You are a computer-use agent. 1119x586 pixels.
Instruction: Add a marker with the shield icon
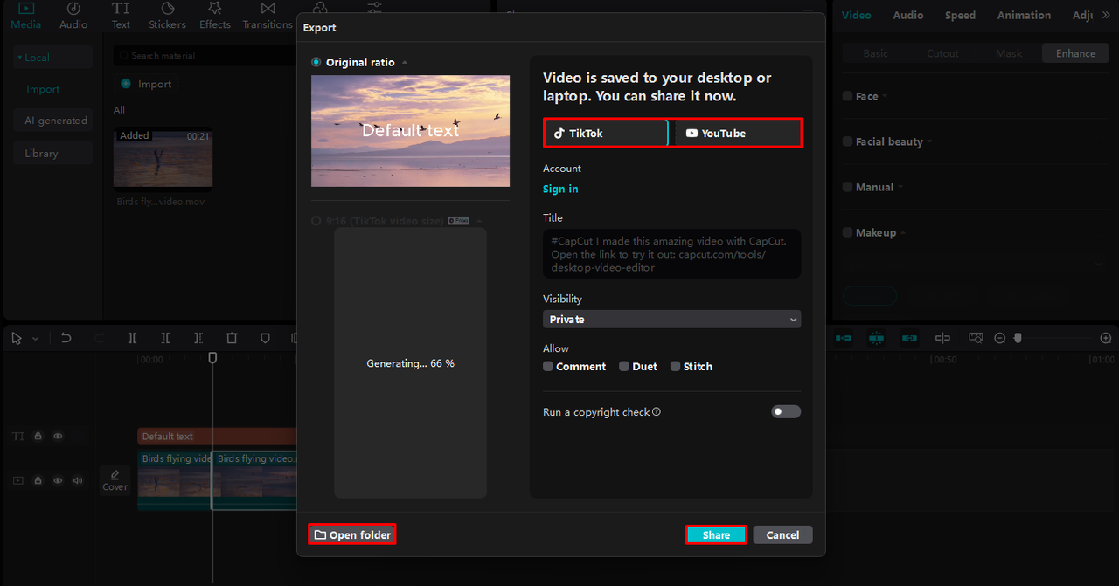click(265, 338)
